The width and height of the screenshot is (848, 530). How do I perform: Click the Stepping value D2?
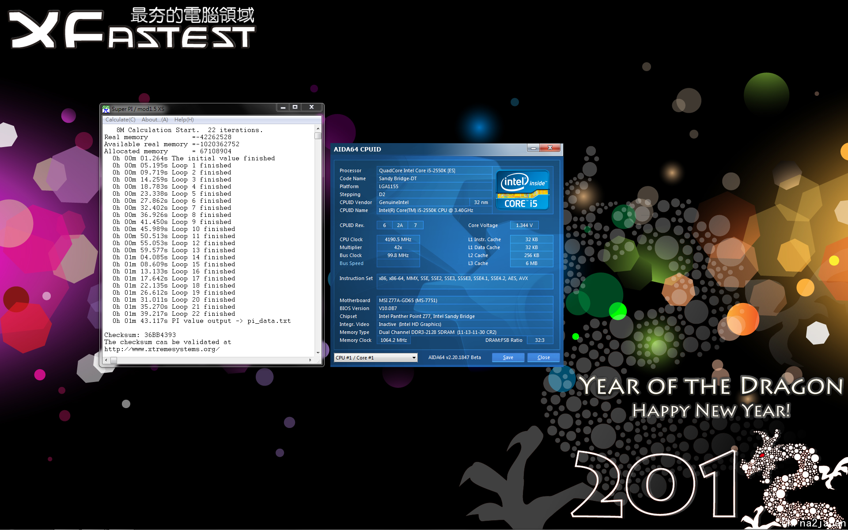click(434, 194)
